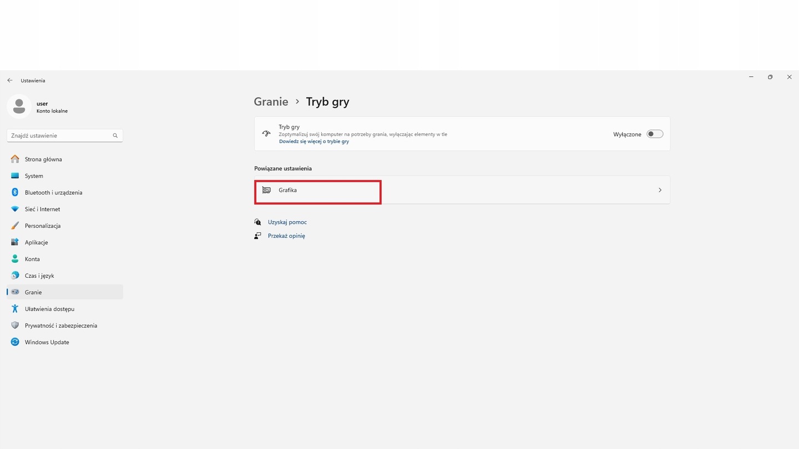The image size is (799, 449).
Task: Open Ułatwienia dostępu settings
Action: click(x=65, y=309)
